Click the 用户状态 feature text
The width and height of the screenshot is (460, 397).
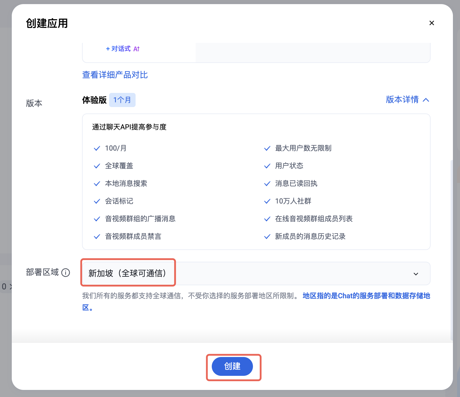pos(289,166)
